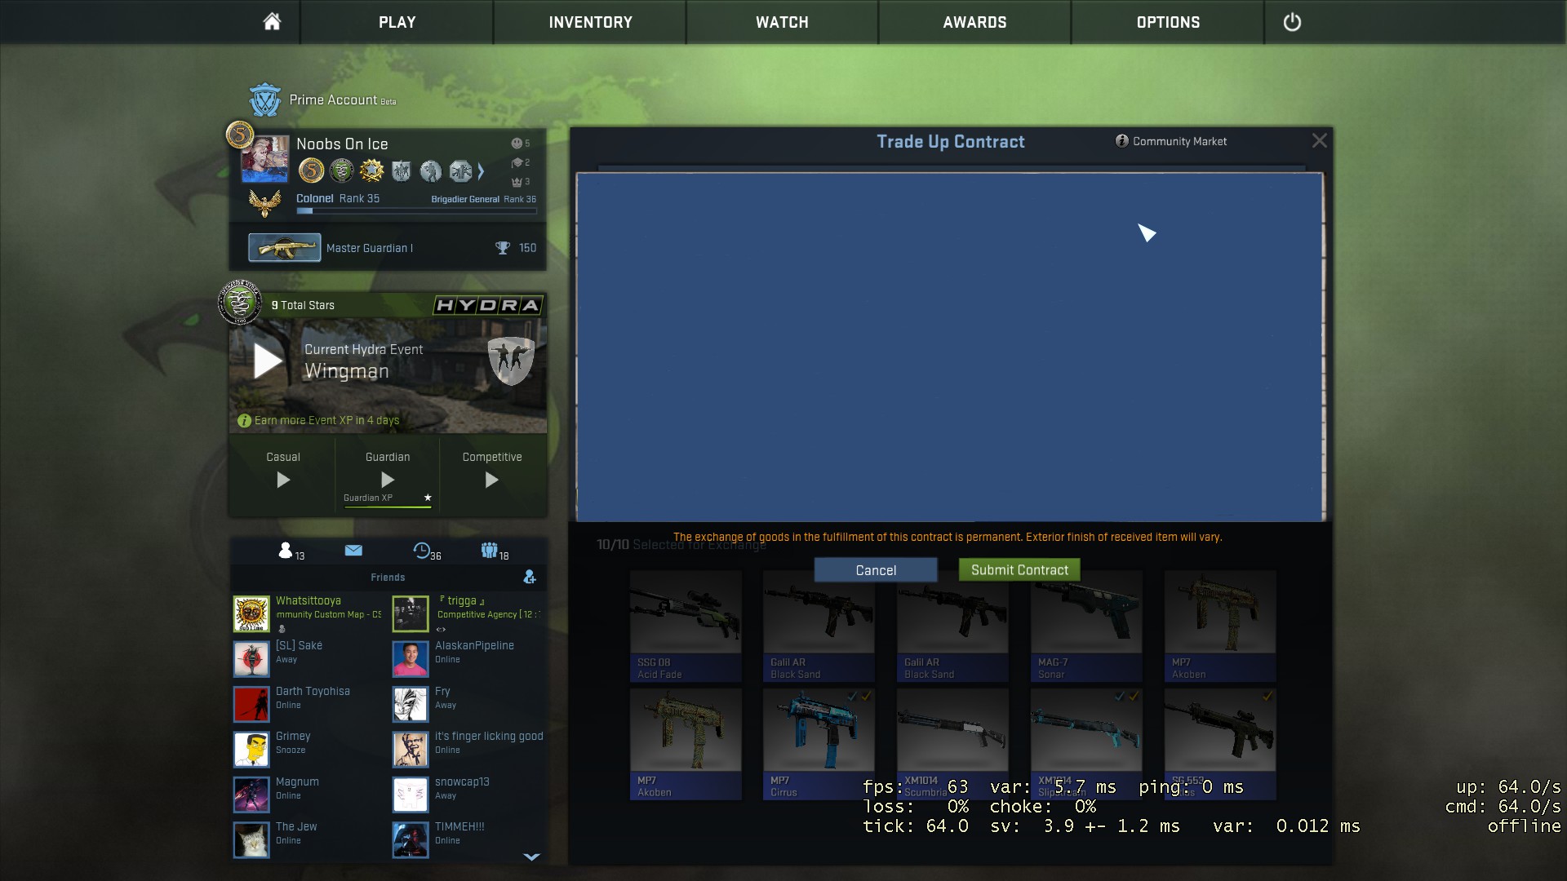The image size is (1567, 881).
Task: Click the add friend icon
Action: click(x=530, y=577)
